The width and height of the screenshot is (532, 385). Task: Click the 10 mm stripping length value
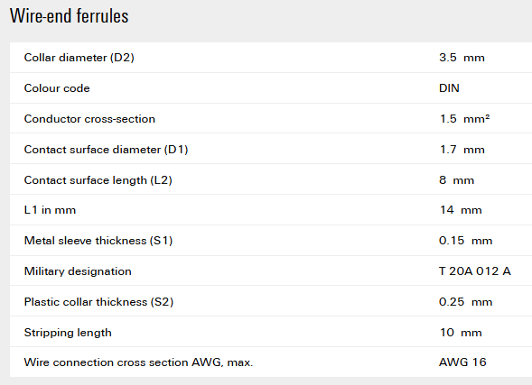coord(461,333)
